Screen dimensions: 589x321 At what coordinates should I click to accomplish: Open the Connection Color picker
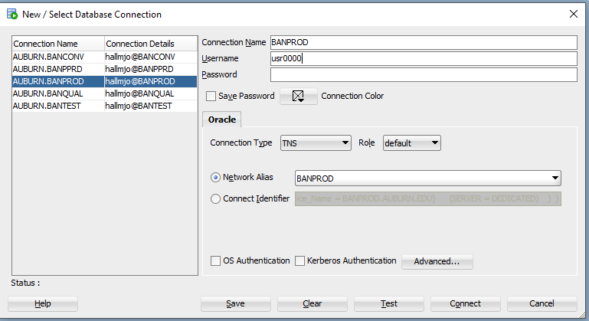point(298,97)
